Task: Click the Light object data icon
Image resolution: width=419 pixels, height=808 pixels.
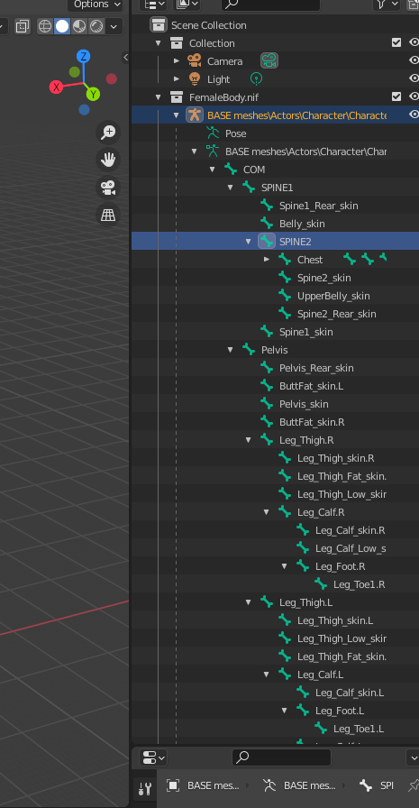Action: 256,78
